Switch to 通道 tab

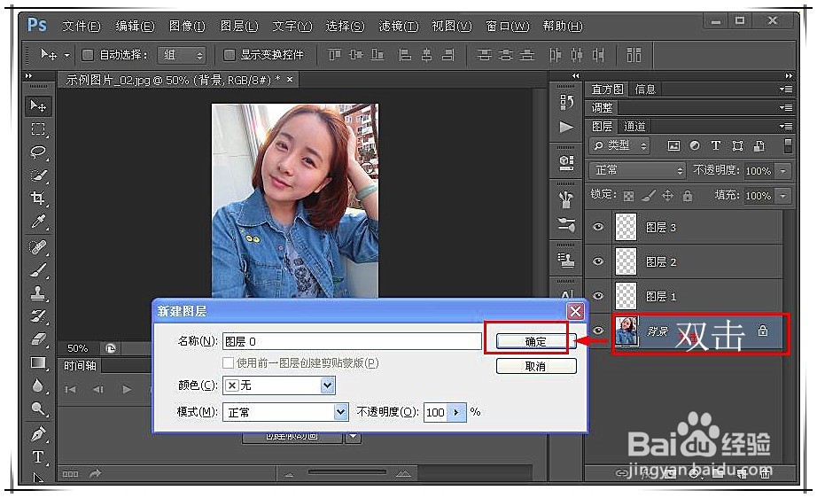(x=634, y=126)
